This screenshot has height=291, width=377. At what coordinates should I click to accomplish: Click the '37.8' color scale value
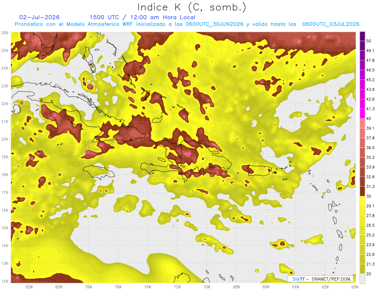[370, 138]
